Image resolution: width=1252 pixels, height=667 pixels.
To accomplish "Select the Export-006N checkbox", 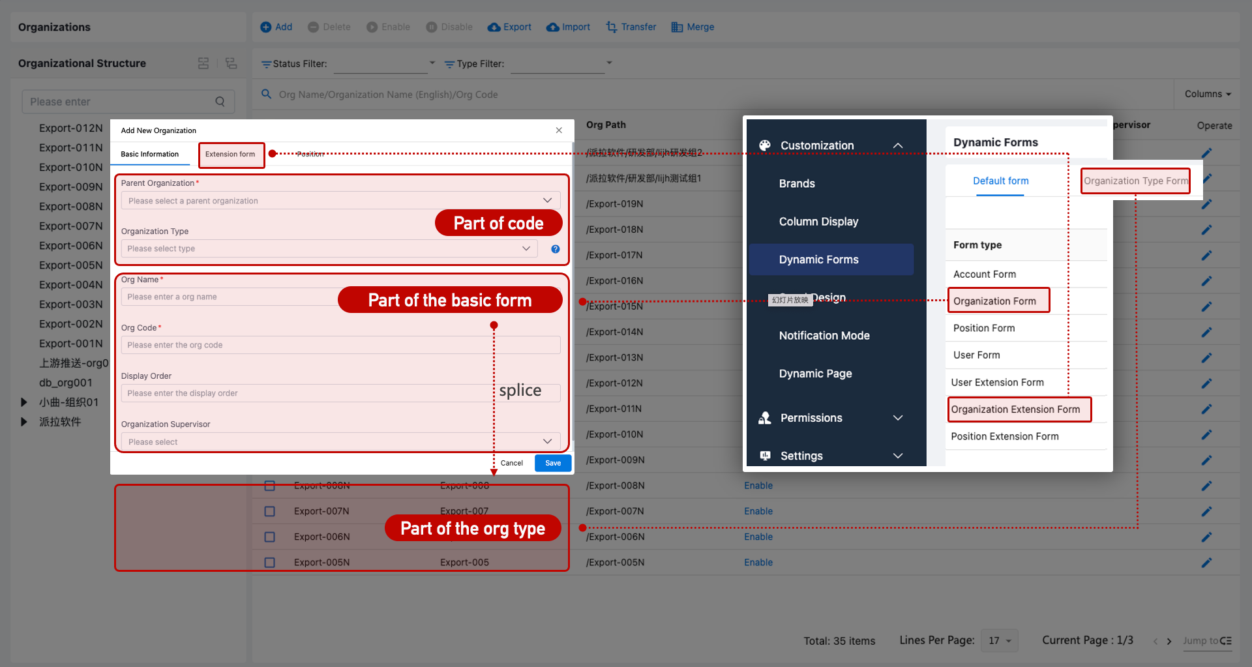I will coord(269,537).
